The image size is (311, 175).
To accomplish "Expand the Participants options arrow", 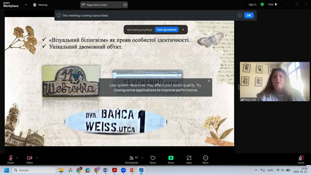I will tap(142, 158).
